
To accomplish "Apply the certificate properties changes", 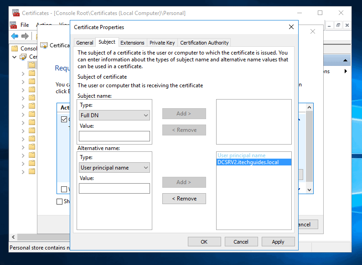I will tap(278, 242).
